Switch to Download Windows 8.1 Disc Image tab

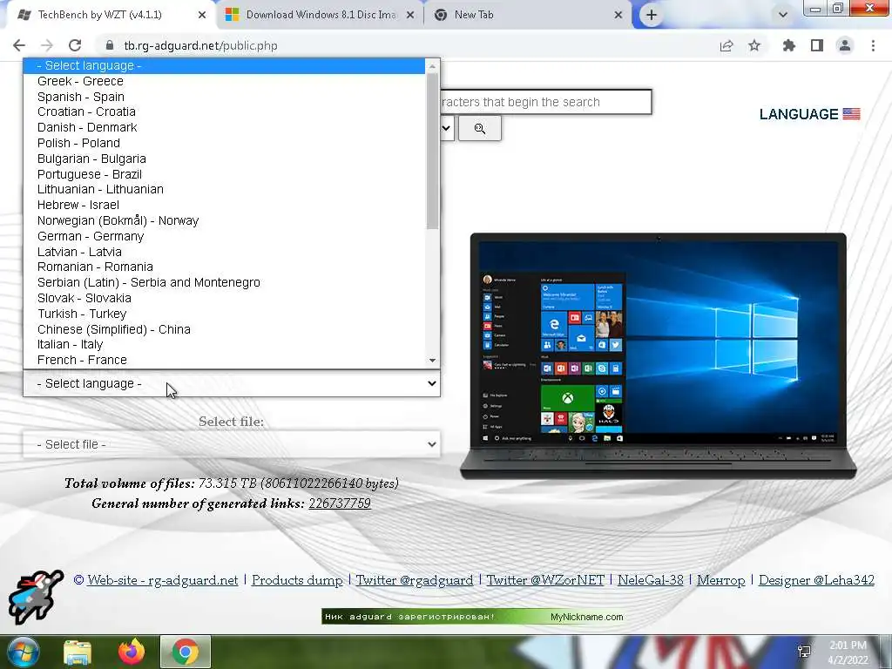tap(321, 15)
